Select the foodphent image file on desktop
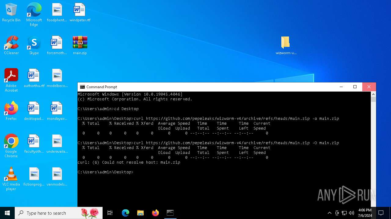 coord(57,12)
